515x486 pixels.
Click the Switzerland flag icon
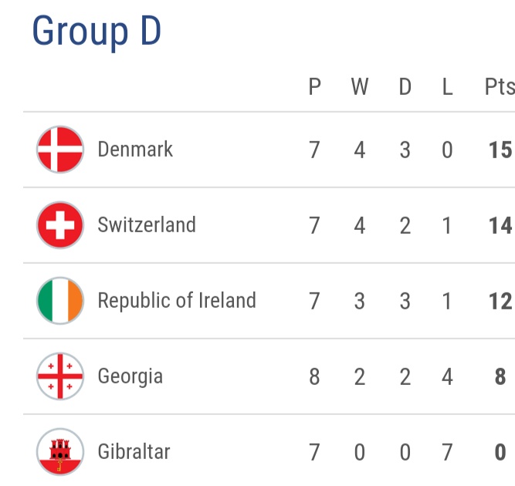tap(60, 225)
